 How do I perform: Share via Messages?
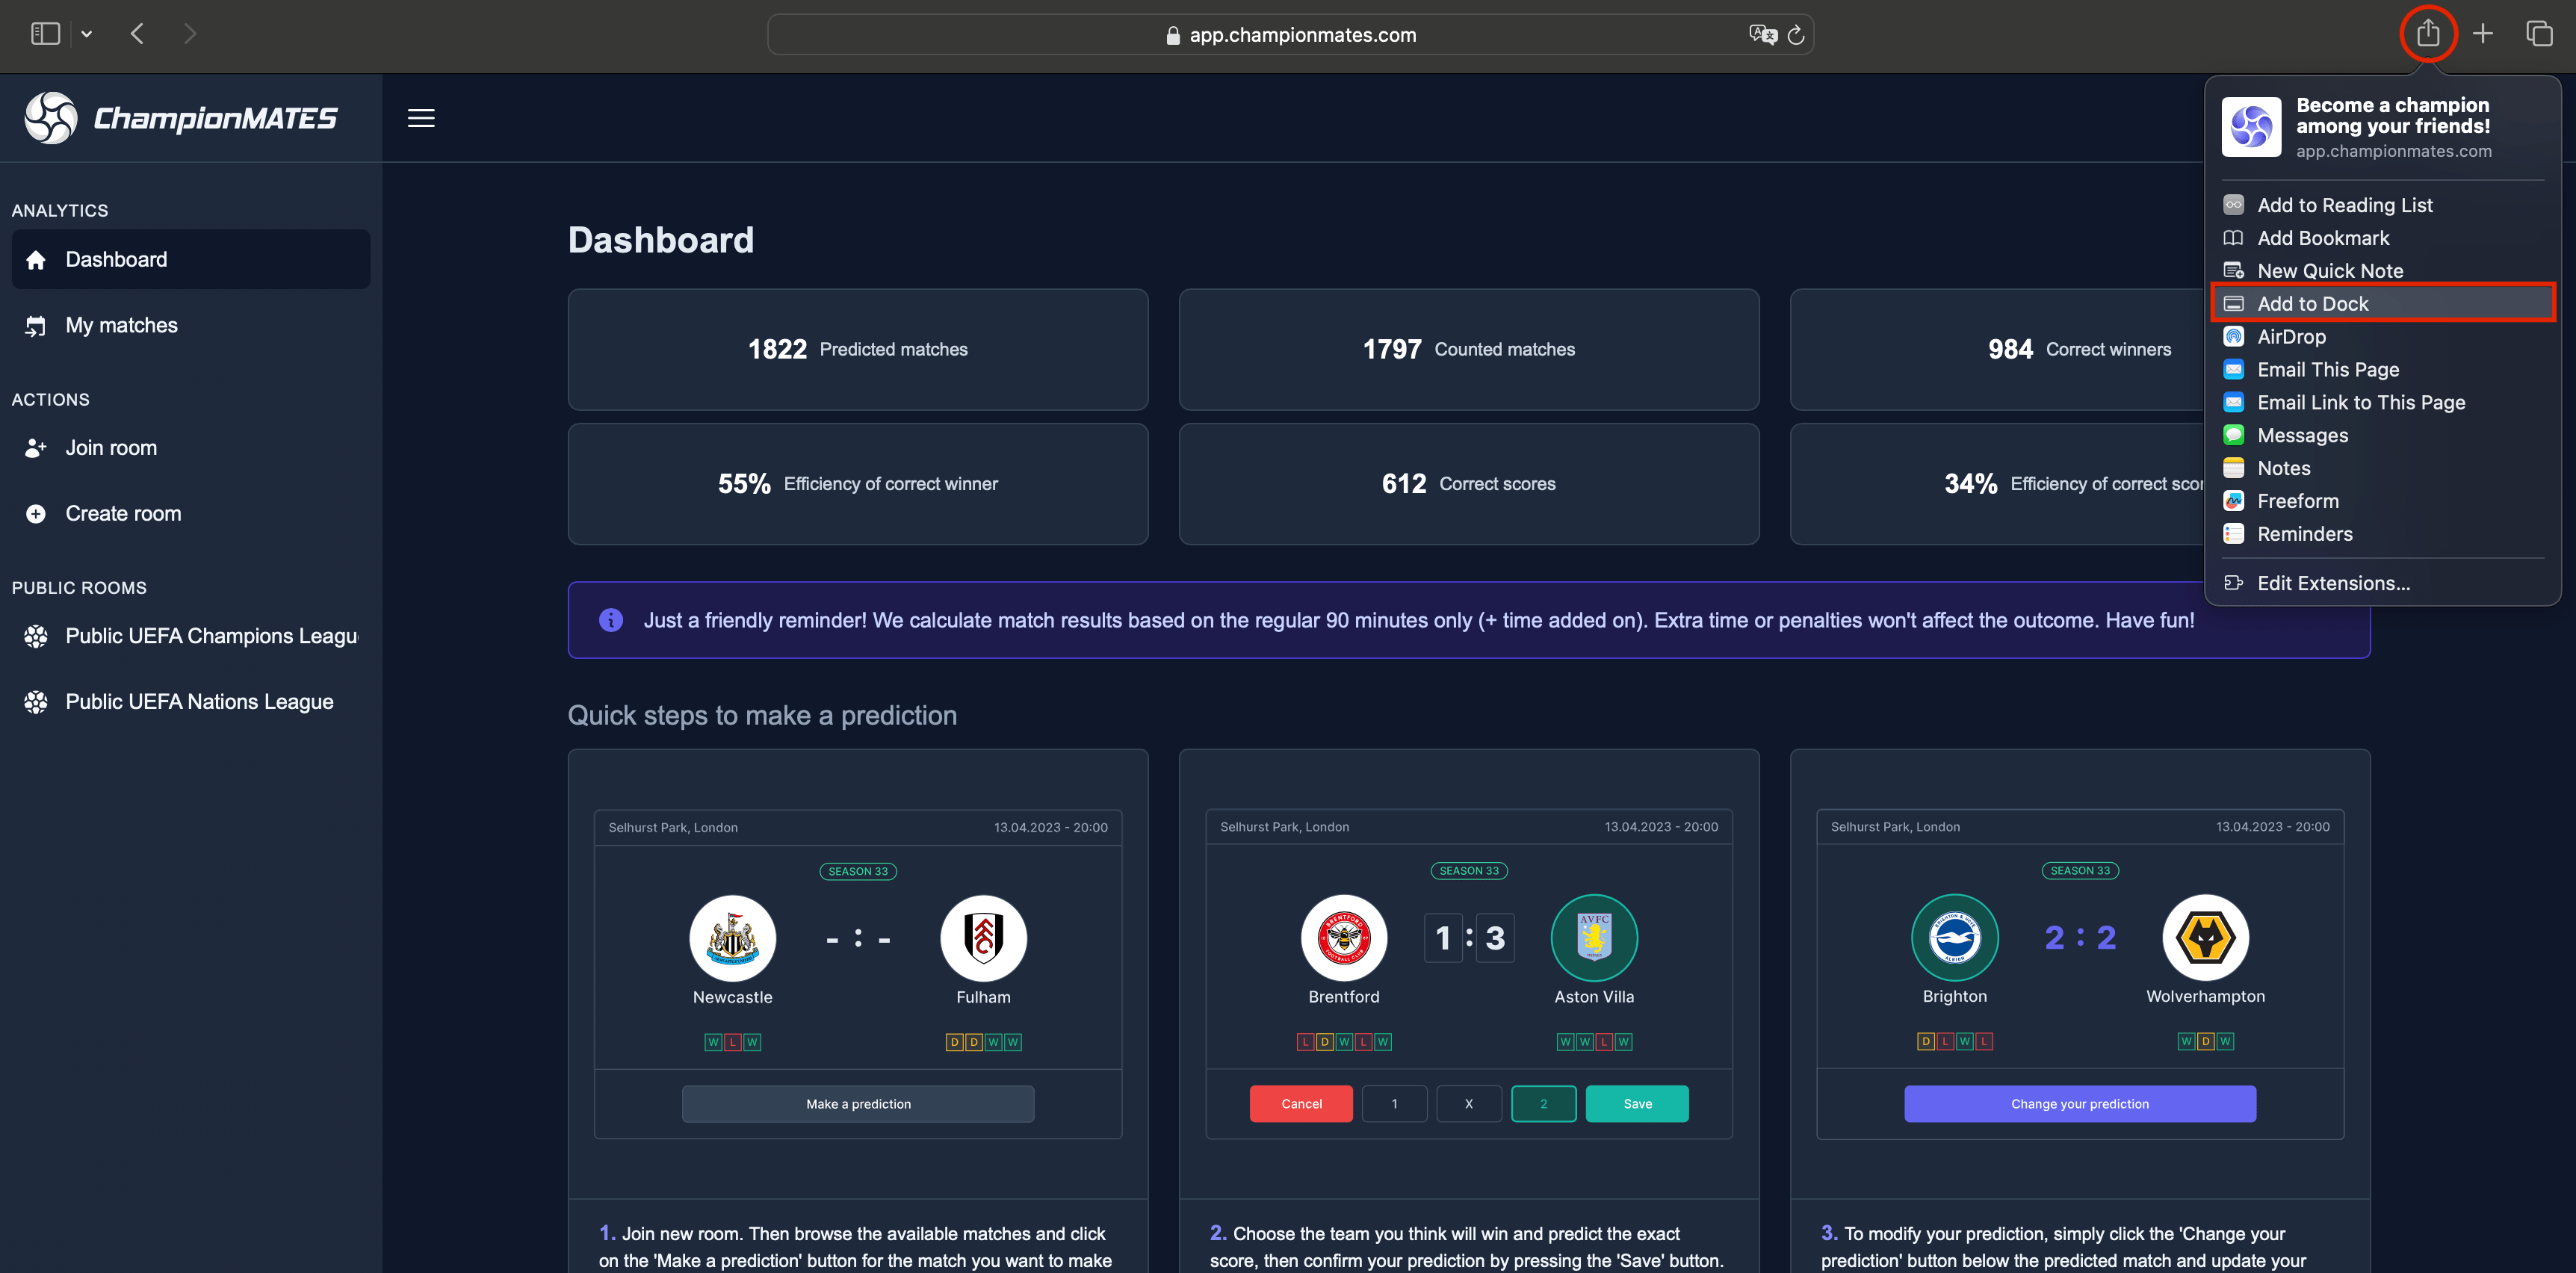tap(2383, 435)
